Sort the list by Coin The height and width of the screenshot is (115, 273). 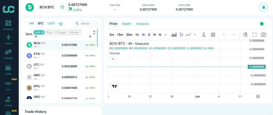click(x=39, y=32)
